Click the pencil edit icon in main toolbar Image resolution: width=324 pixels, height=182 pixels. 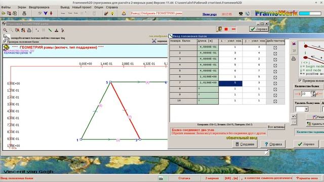coord(106,14)
